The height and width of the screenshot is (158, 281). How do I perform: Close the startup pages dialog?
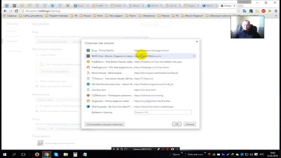[x=197, y=42]
